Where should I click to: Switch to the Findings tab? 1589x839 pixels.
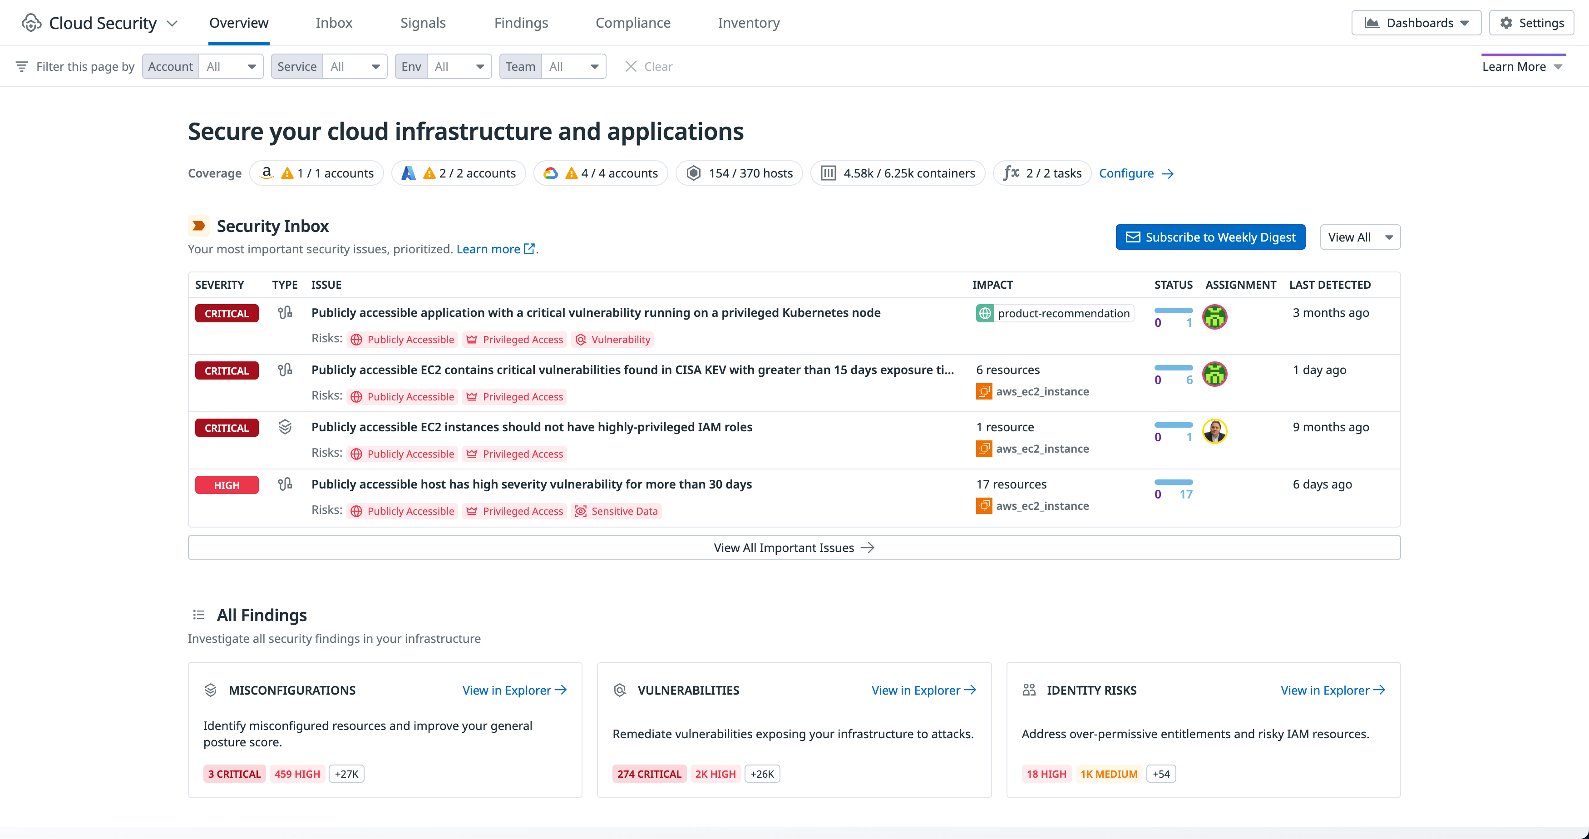click(x=521, y=23)
